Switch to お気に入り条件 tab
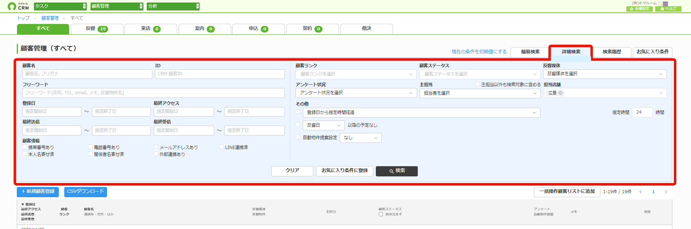This screenshot has height=229, width=691. coord(653,52)
